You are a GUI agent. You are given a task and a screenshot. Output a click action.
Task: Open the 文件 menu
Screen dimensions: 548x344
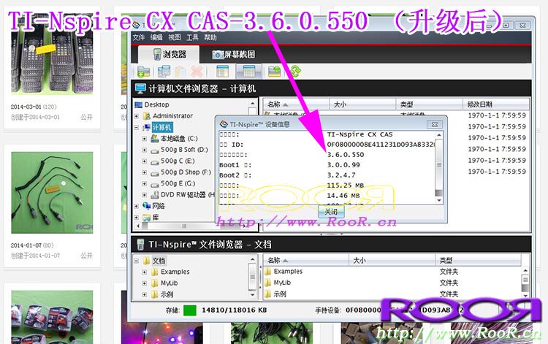[139, 37]
